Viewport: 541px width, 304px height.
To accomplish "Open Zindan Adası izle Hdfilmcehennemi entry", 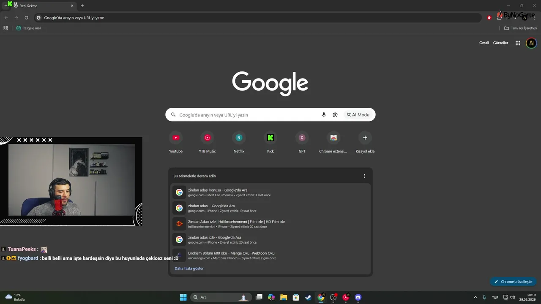I will pos(270,224).
